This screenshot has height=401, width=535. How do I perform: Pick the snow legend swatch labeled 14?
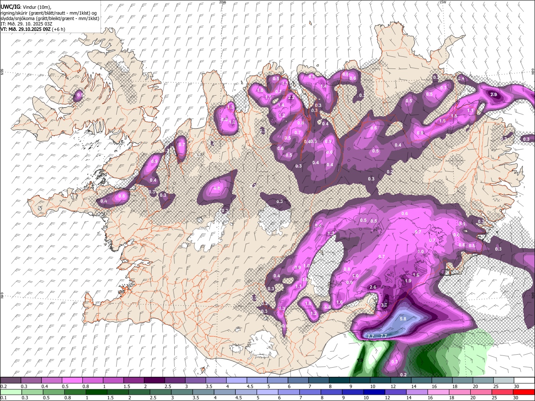point(421,381)
